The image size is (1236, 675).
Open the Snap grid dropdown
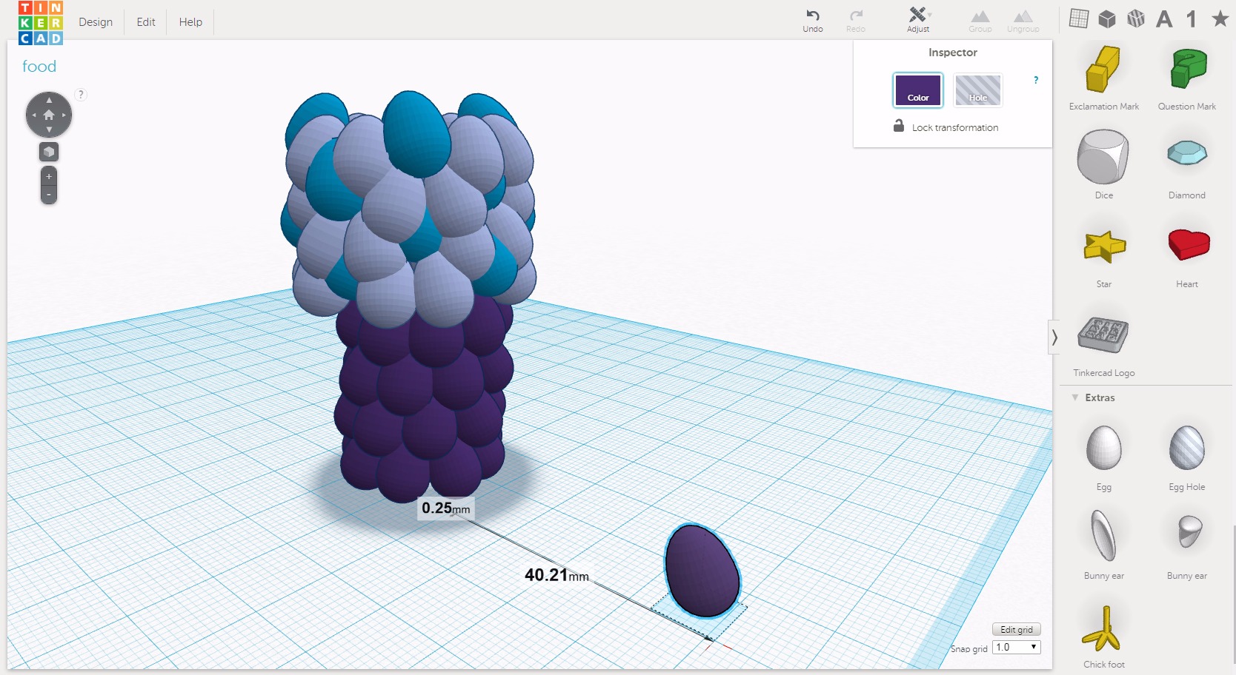pyautogui.click(x=1017, y=648)
